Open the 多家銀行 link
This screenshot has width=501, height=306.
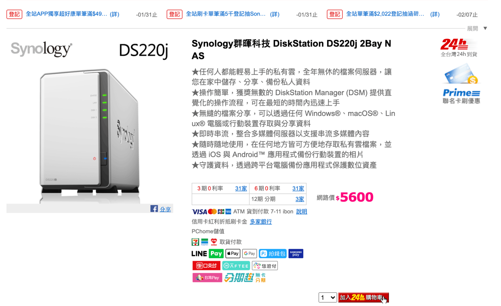[x=261, y=221]
